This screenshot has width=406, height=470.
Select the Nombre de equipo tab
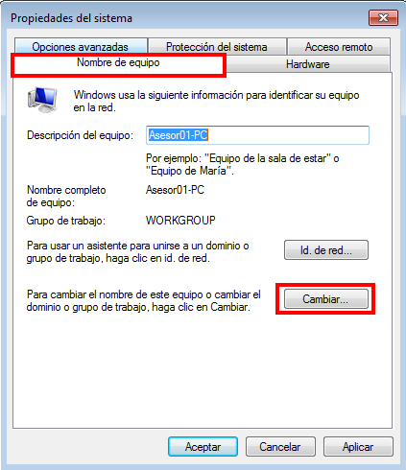(118, 63)
